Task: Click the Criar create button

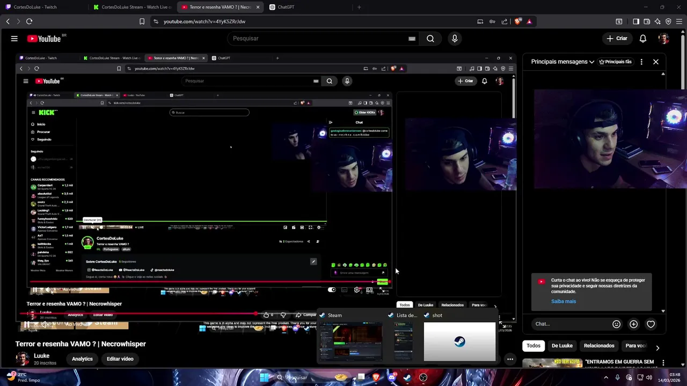Action: 617,39
